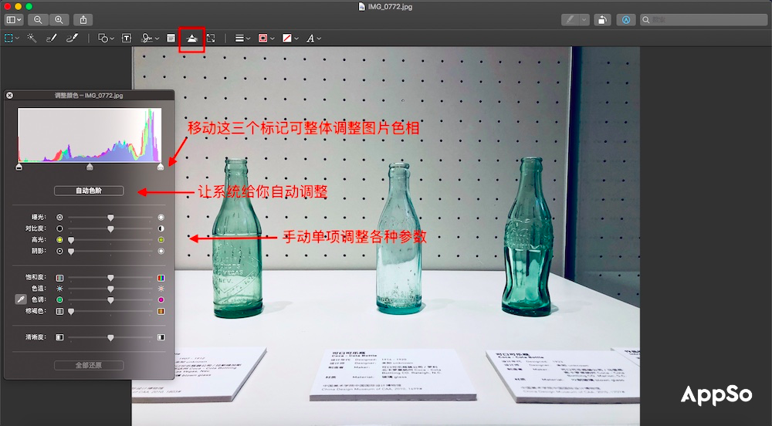This screenshot has width=772, height=426.
Task: Select the Sketch pen tool
Action: (52, 37)
